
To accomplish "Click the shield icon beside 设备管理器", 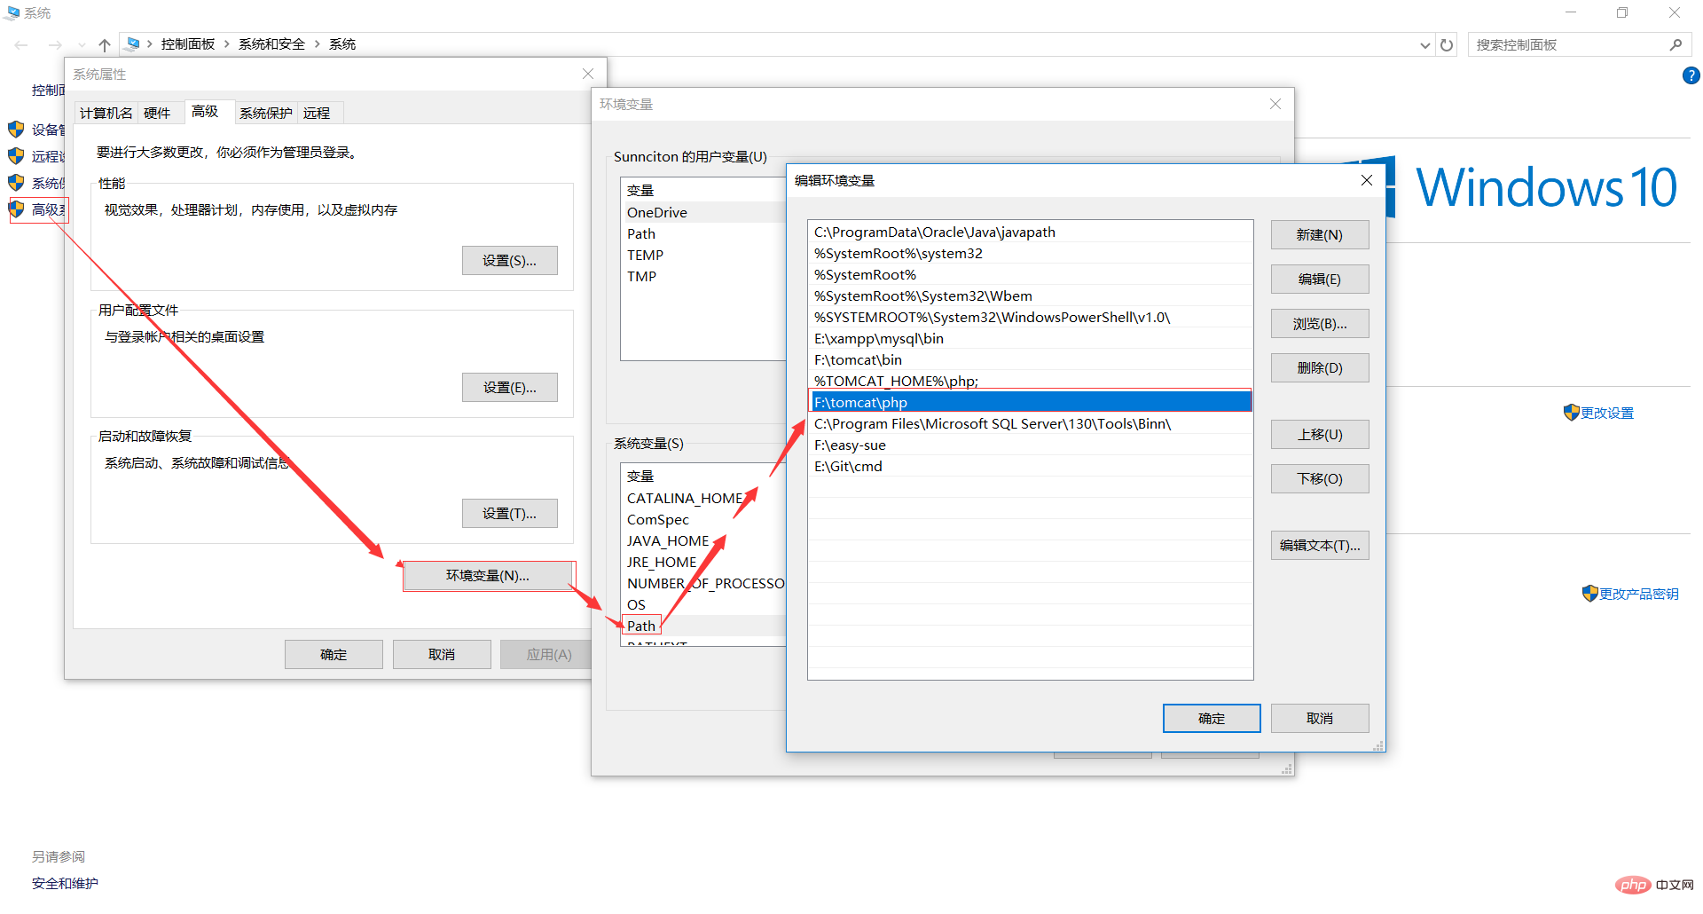I will pyautogui.click(x=16, y=130).
